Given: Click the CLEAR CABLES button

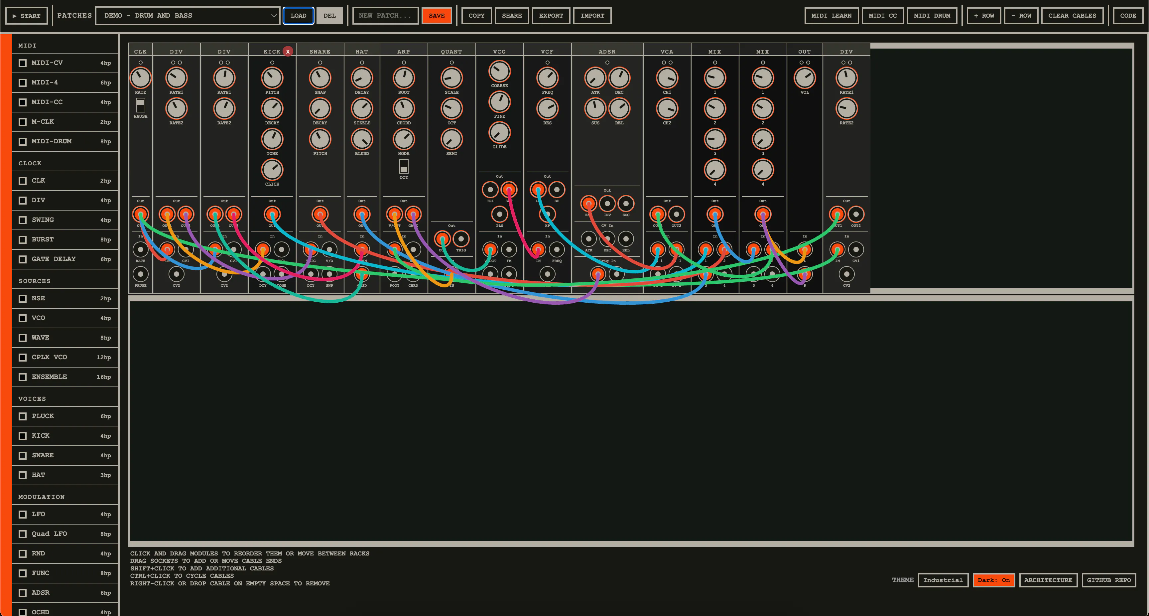Looking at the screenshot, I should 1072,16.
